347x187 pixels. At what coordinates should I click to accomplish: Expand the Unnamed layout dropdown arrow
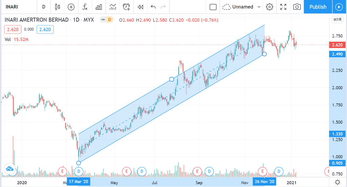pyautogui.click(x=259, y=7)
